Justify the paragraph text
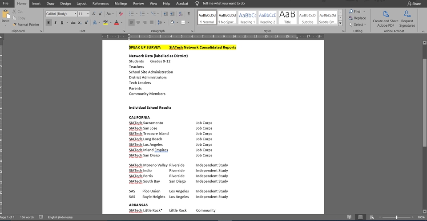The image size is (427, 221). [x=151, y=22]
